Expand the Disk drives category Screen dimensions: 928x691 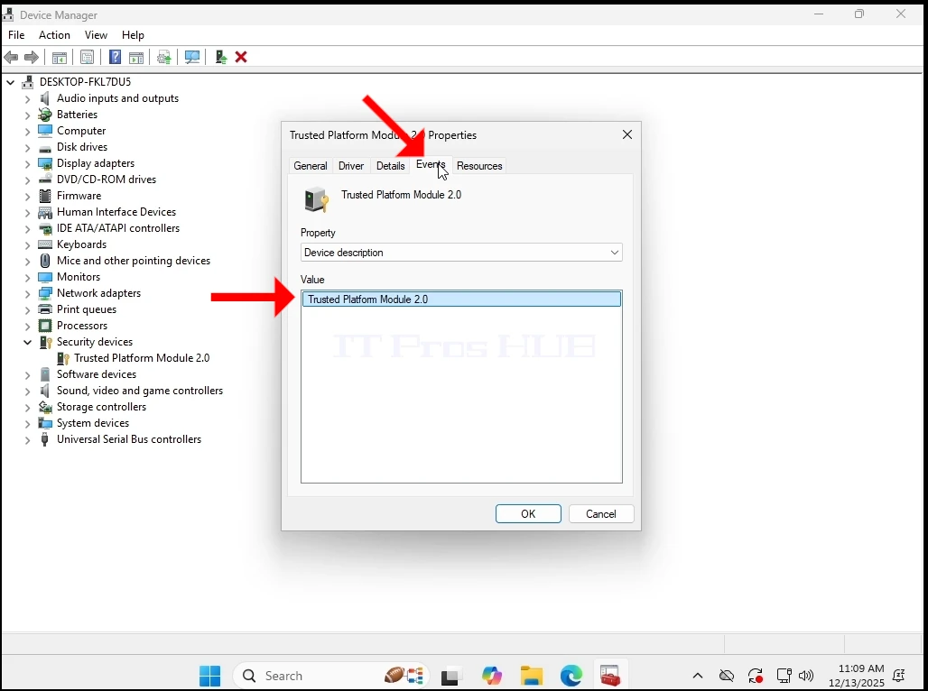27,147
